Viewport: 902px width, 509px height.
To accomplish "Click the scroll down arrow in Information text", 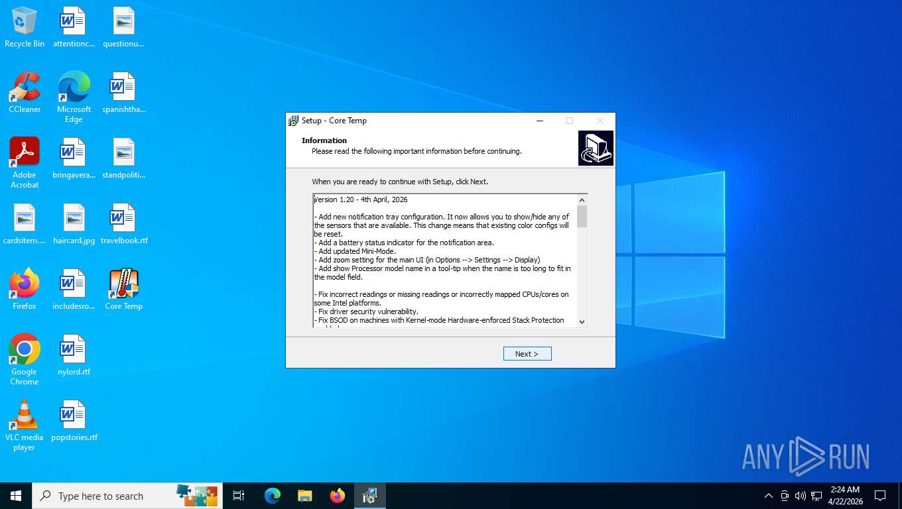I will [x=582, y=321].
